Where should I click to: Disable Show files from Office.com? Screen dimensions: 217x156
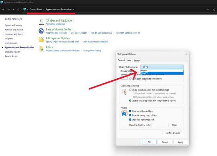tap(130, 120)
